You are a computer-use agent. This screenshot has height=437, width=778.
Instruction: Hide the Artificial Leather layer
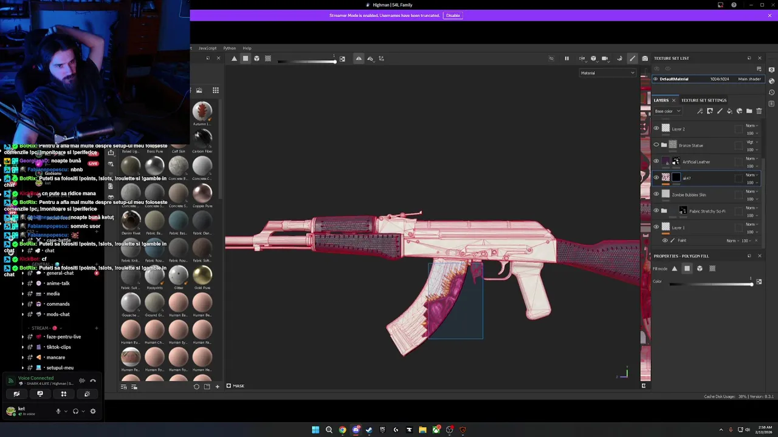pos(656,161)
